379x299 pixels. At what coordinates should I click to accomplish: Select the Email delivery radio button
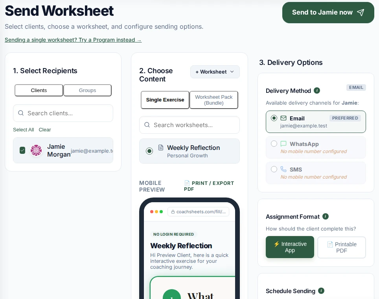coord(274,118)
